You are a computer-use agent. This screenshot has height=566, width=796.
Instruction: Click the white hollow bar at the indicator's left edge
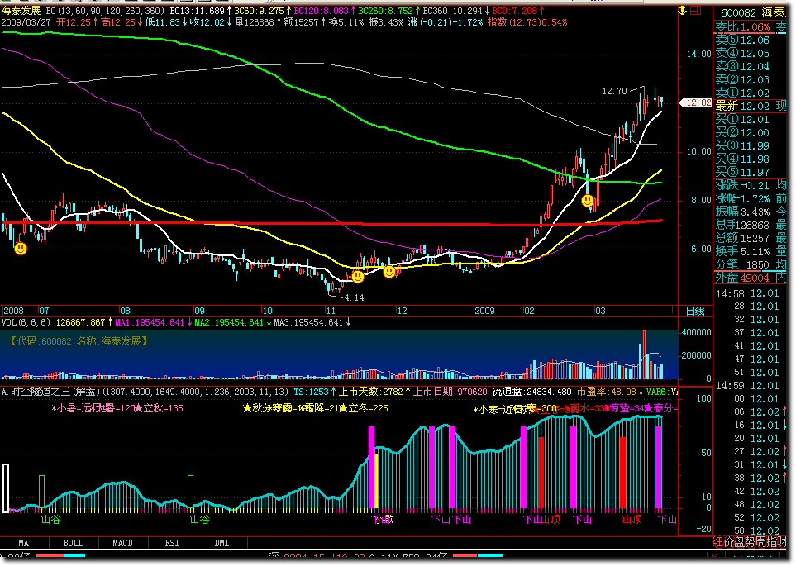(6, 488)
